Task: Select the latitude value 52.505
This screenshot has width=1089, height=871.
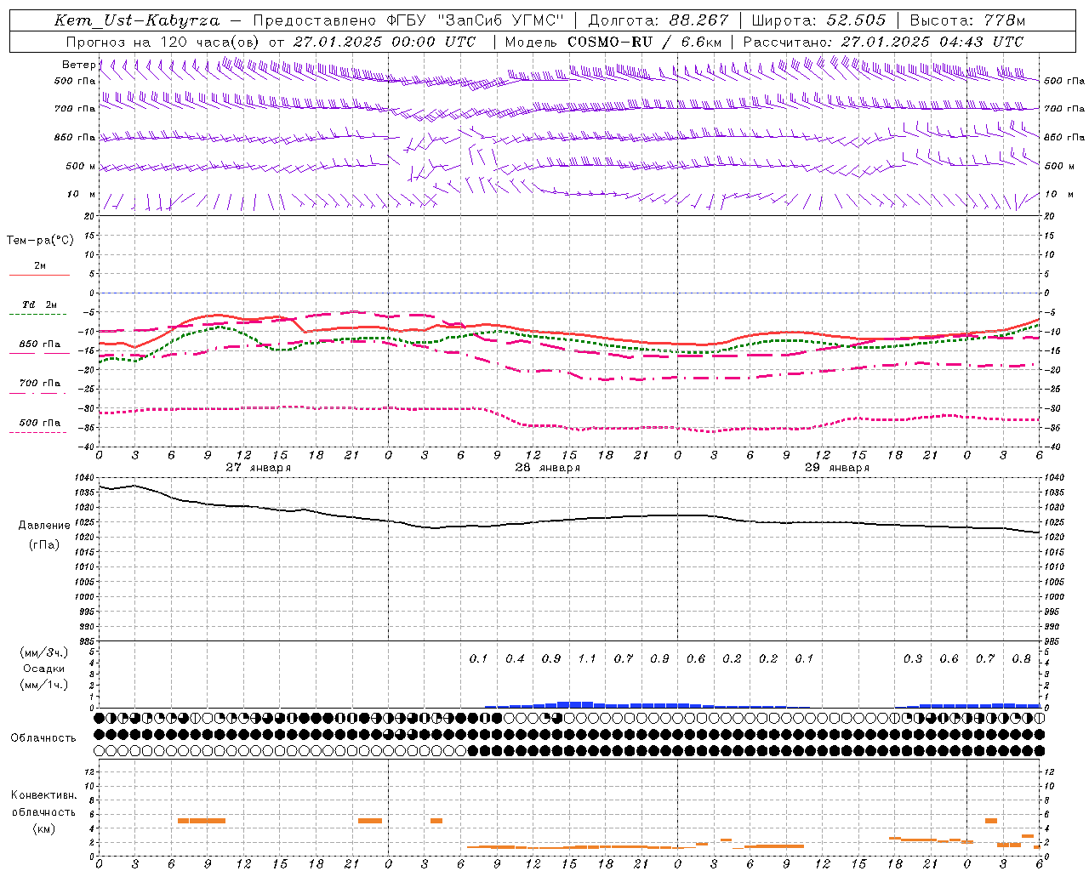Action: pos(856,20)
